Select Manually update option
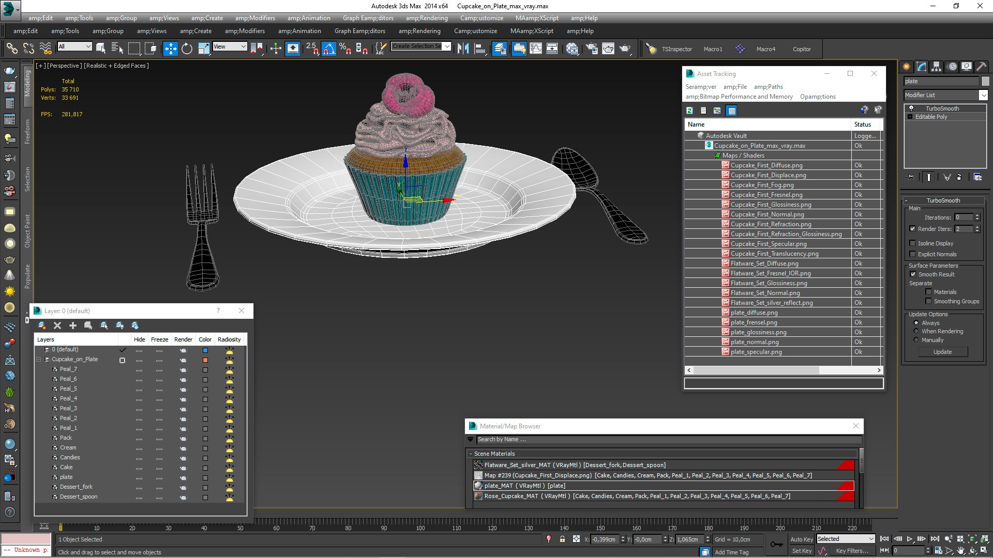 coord(916,340)
